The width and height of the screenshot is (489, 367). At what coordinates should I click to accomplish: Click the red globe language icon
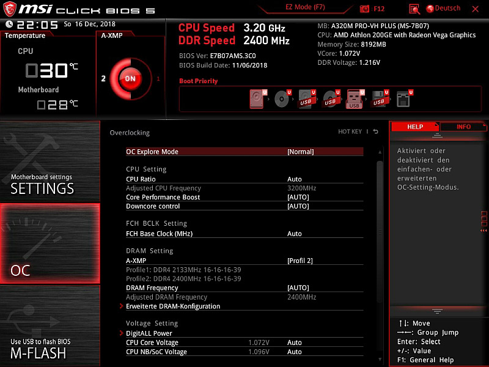[430, 9]
